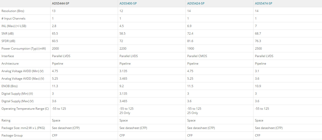Click the Digital Supply (Max) (V) label
The height and width of the screenshot is (140, 322).
pyautogui.click(x=17, y=101)
